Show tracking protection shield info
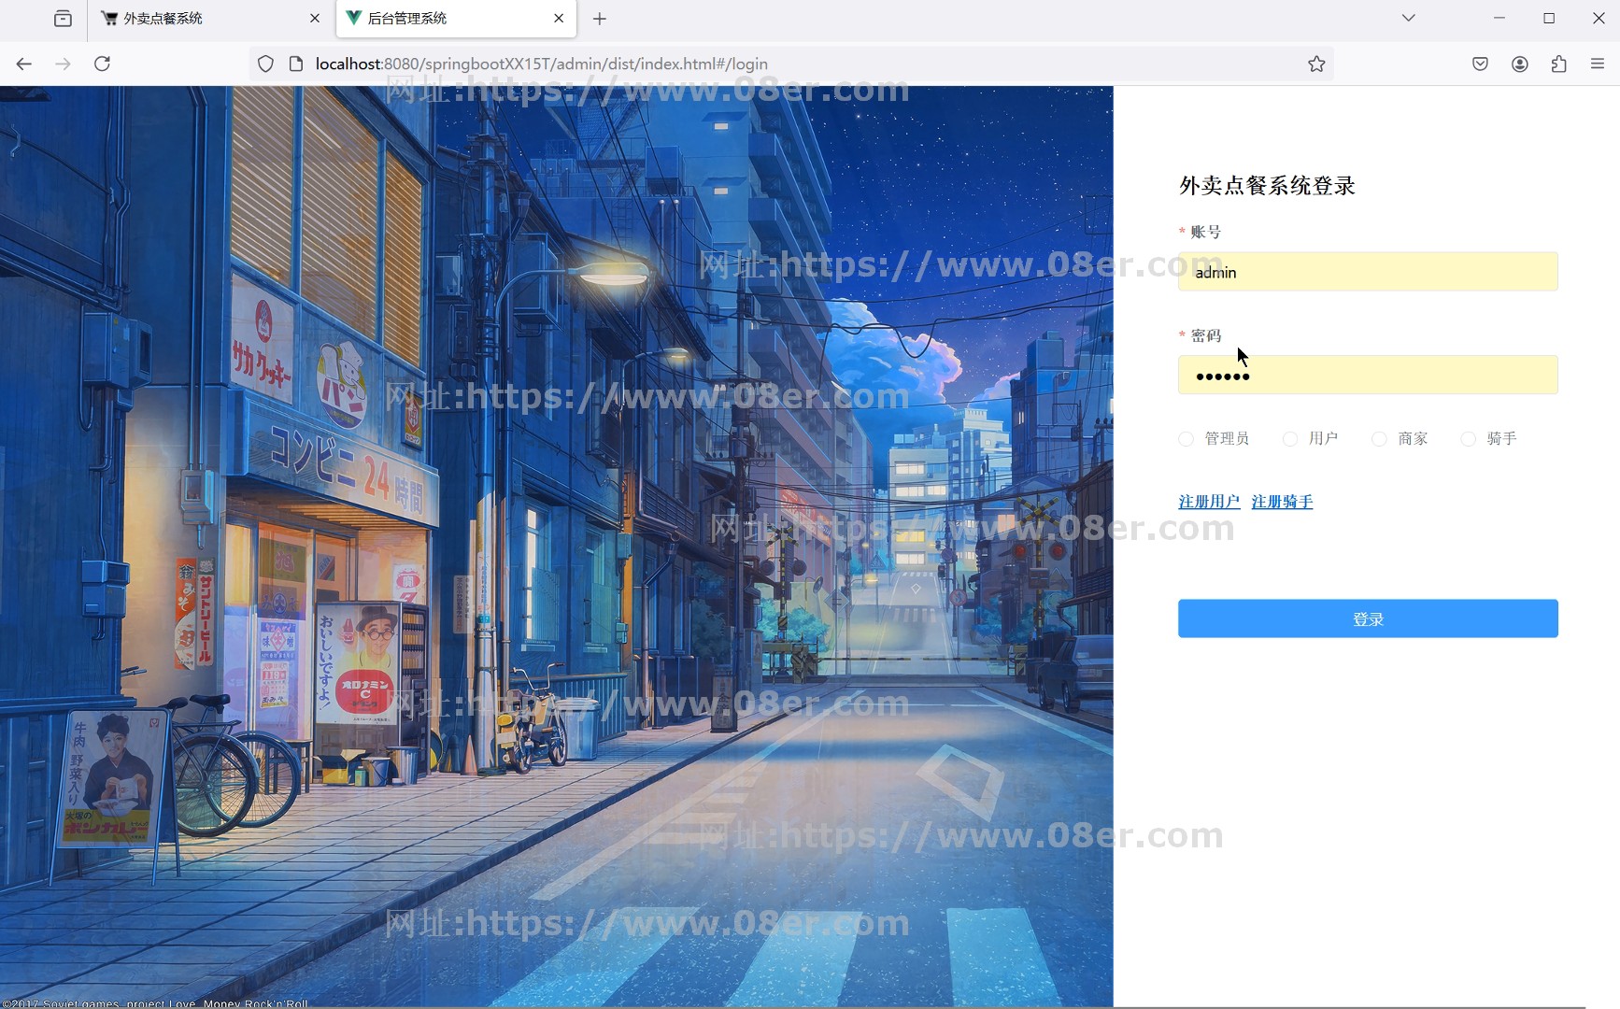1620x1009 pixels. coord(265,64)
